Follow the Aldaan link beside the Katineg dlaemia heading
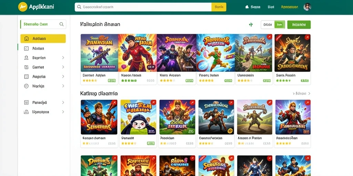 coord(302,93)
